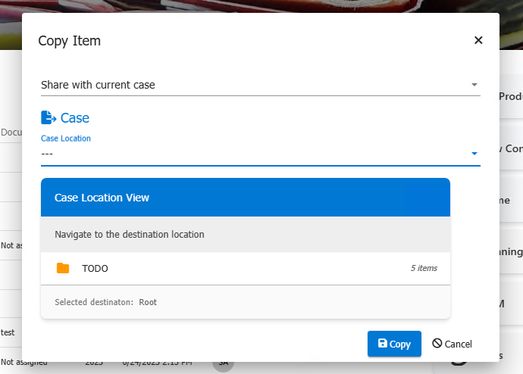
Task: Open the TODO folder entry
Action: (x=246, y=268)
